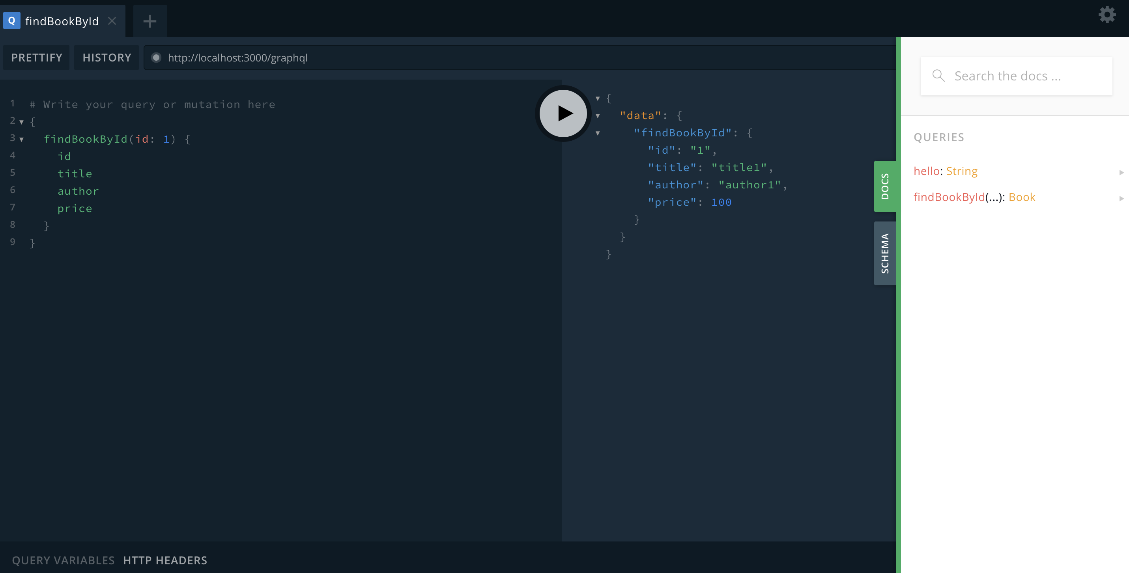Click PRETTIFY to format query
Screen dimensions: 1129x573
(x=37, y=57)
